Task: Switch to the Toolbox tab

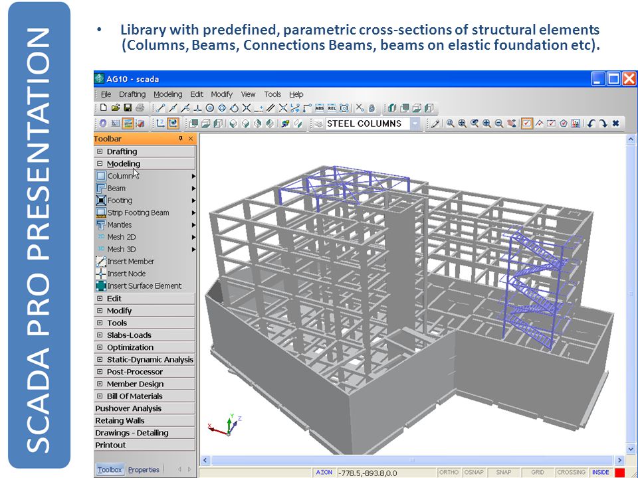Action: coord(110,470)
